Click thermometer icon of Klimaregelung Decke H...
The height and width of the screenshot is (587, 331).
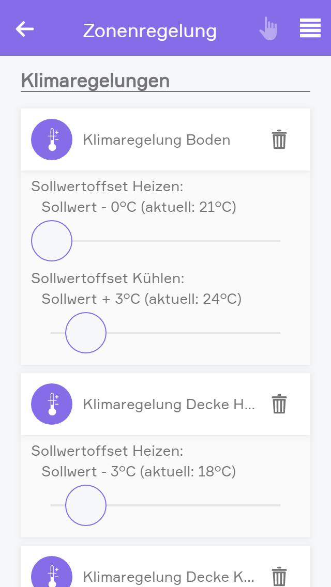point(52,404)
